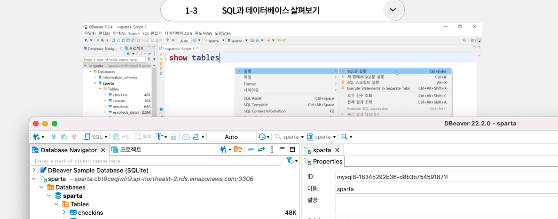Collapse the Tables node in front navigator
The height and width of the screenshot is (219, 558).
point(56,204)
